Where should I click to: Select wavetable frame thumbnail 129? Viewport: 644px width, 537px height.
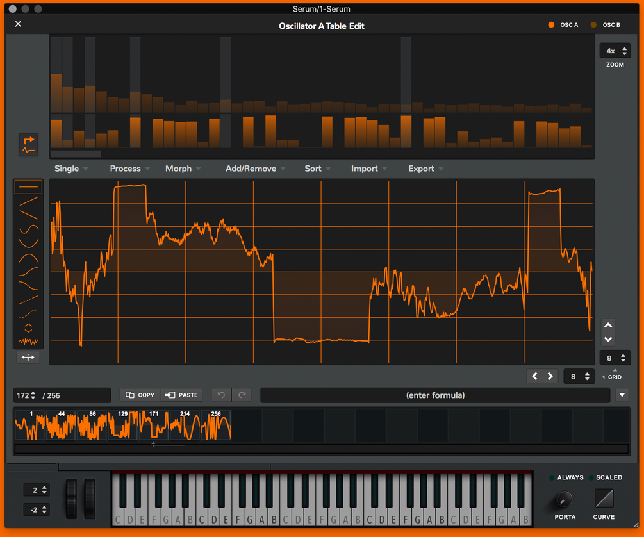[x=123, y=425]
